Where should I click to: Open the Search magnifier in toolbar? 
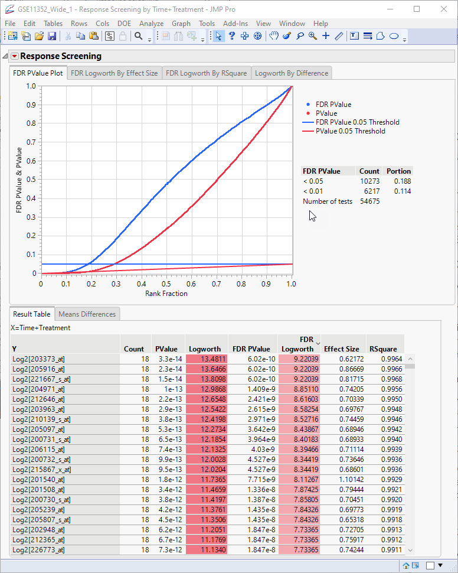(139, 36)
